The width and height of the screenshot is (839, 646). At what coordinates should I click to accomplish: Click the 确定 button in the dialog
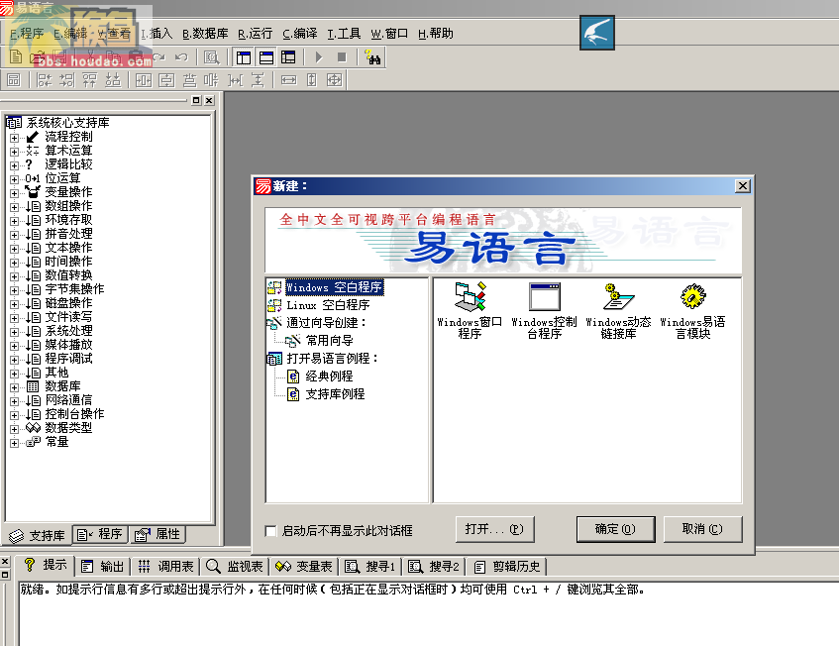(x=615, y=529)
